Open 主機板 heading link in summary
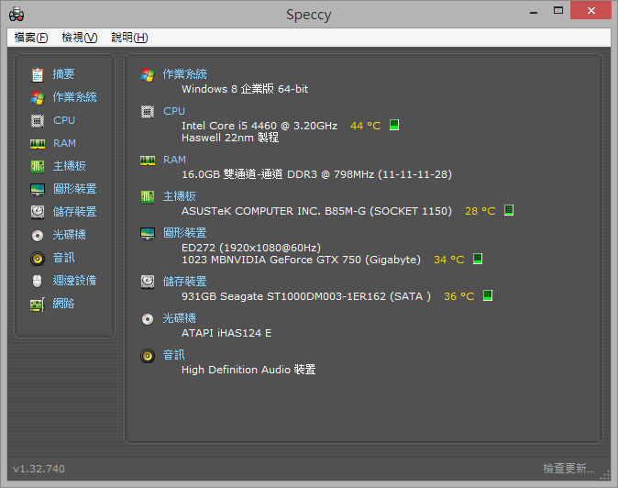This screenshot has height=488, width=618. [x=180, y=196]
